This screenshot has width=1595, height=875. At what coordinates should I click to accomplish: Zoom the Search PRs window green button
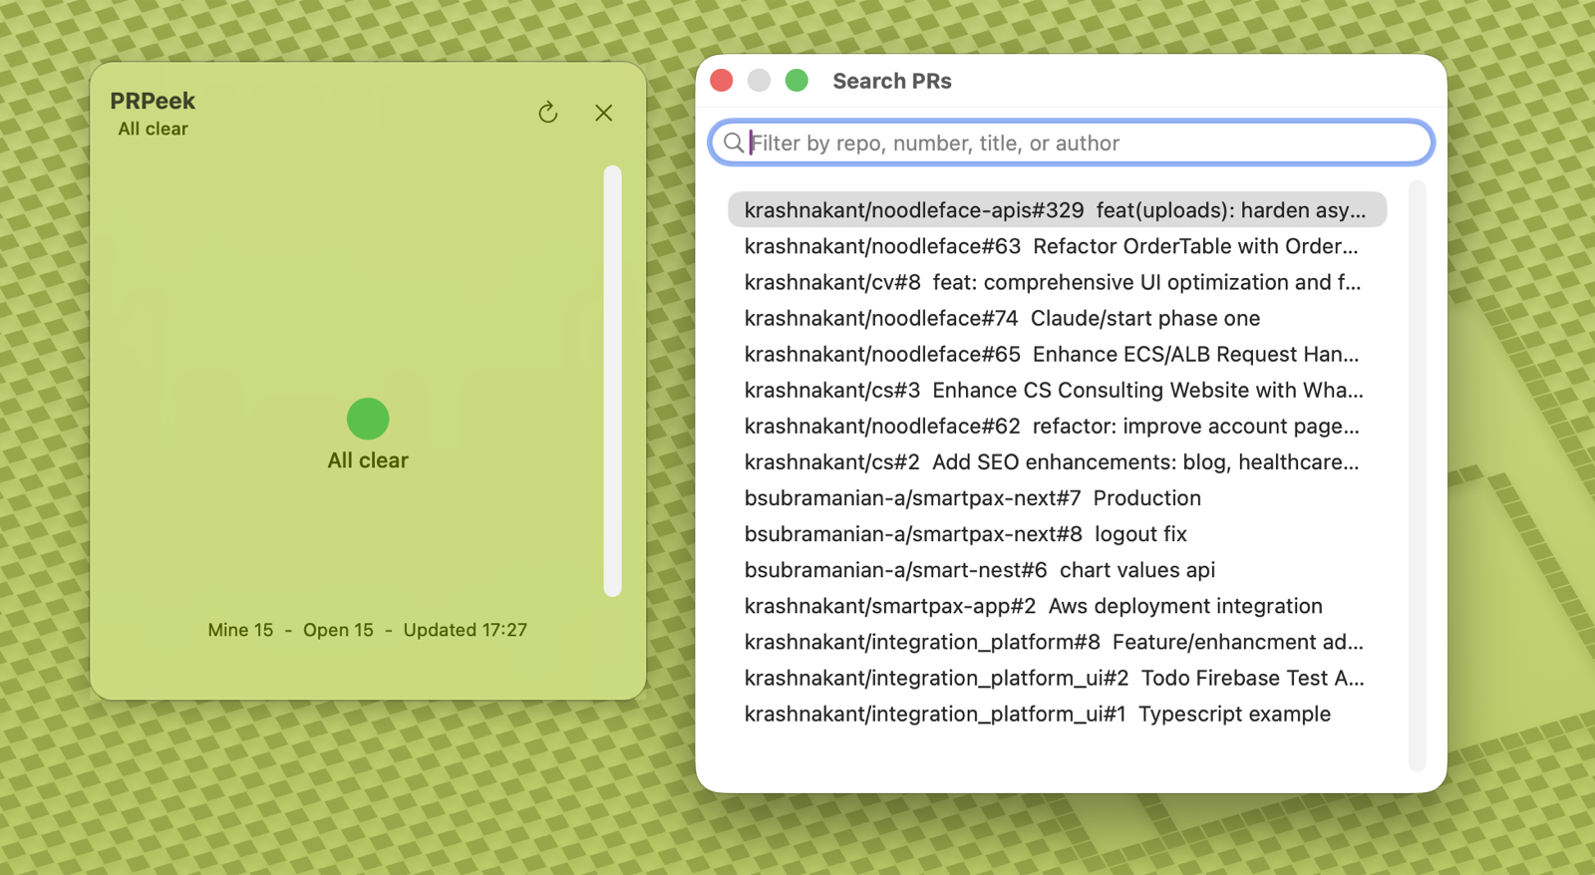tap(797, 81)
